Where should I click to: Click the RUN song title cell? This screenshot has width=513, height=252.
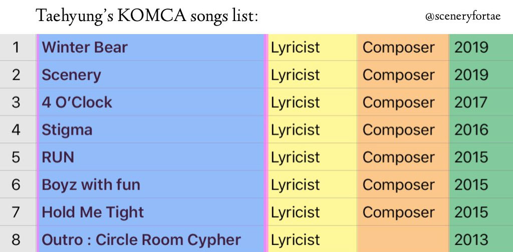pos(150,157)
